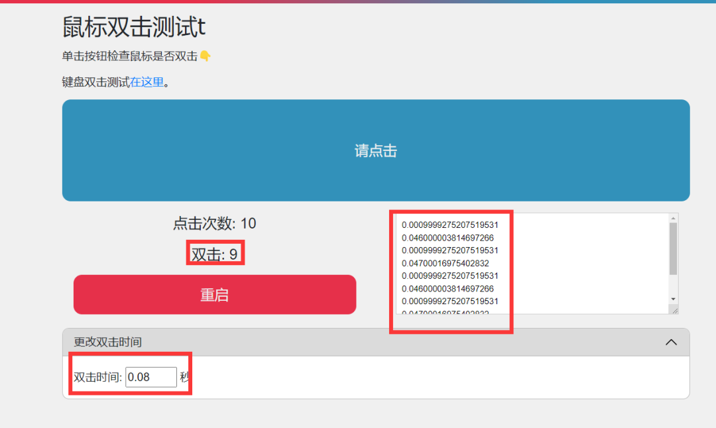
Task: Click the first log line 0.0470001697540​2832
Action: click(x=446, y=263)
